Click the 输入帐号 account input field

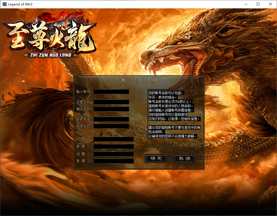(x=111, y=92)
